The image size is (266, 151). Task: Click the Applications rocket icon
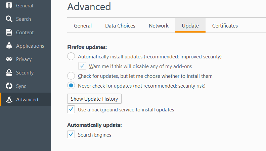tap(9, 46)
